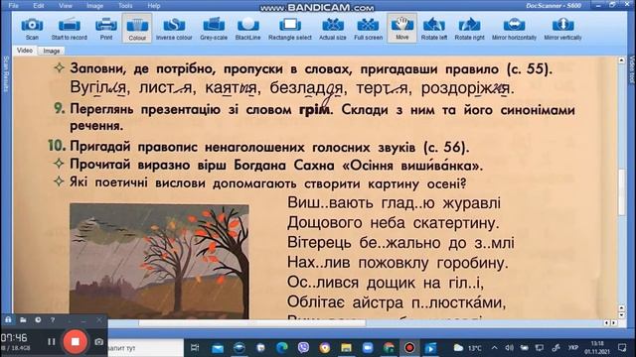Click the autumn tree illustration
Viewport: 636px width, 357px height.
[x=159, y=261]
